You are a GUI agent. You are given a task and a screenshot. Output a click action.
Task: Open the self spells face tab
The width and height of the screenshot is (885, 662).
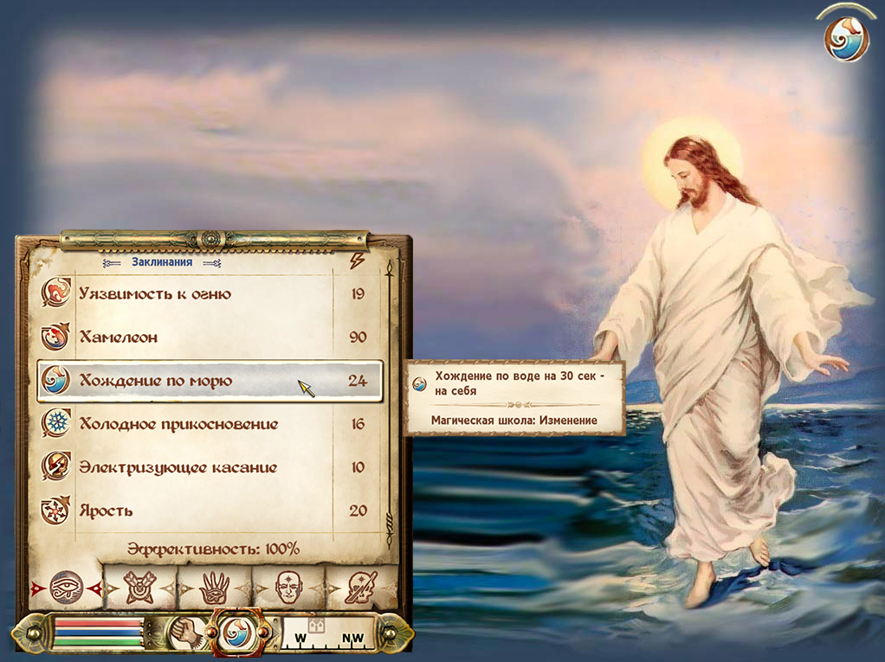tap(288, 588)
